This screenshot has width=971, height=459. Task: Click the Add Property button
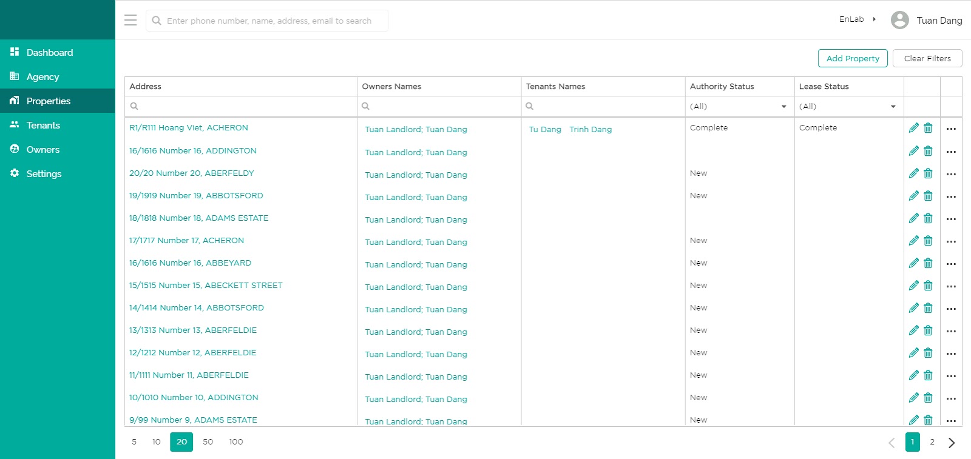pos(853,58)
